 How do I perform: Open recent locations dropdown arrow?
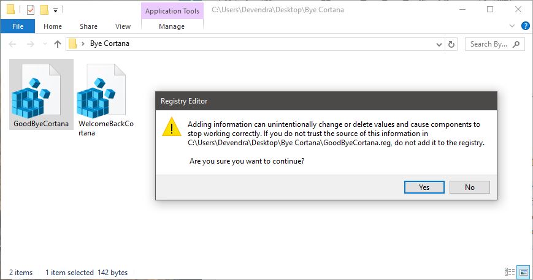45,44
